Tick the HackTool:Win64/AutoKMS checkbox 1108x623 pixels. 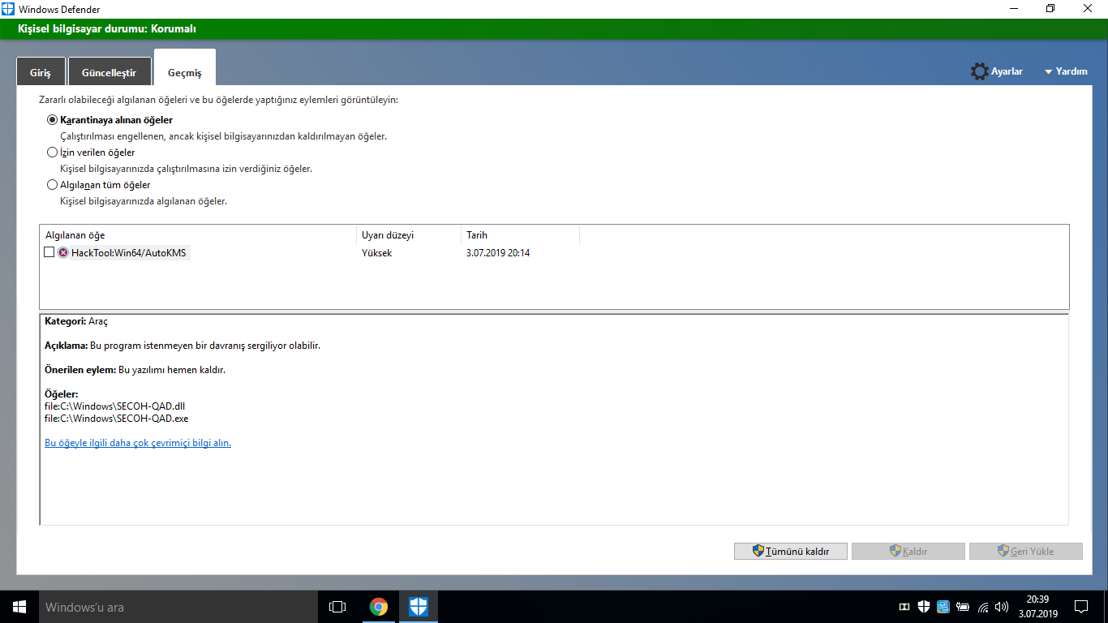pos(49,253)
